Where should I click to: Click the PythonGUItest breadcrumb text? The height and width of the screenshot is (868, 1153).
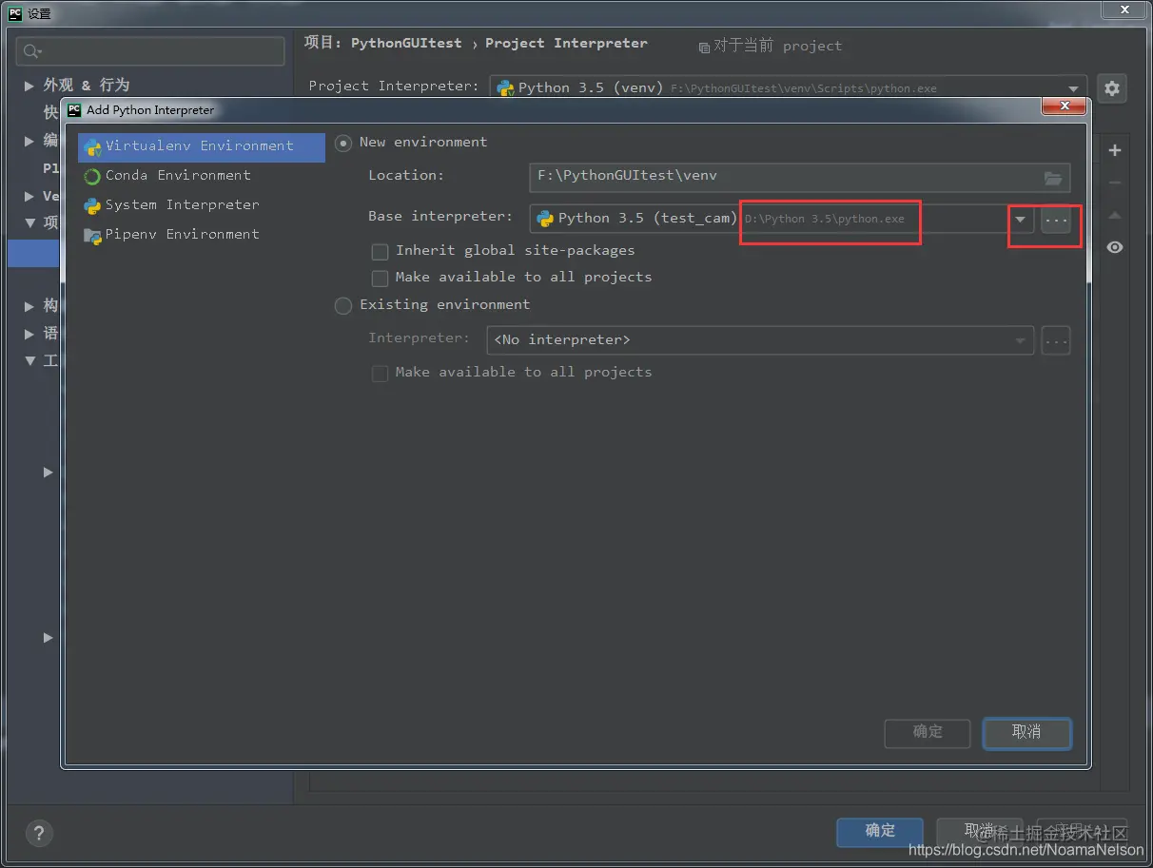click(x=406, y=44)
